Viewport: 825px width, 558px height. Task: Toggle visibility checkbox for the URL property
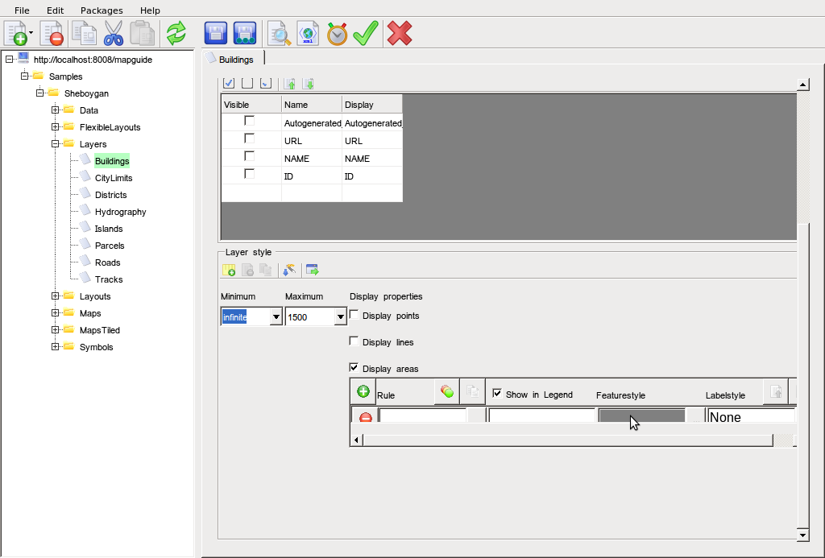click(x=250, y=138)
